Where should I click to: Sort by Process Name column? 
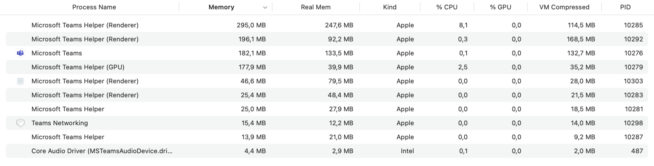tap(94, 7)
